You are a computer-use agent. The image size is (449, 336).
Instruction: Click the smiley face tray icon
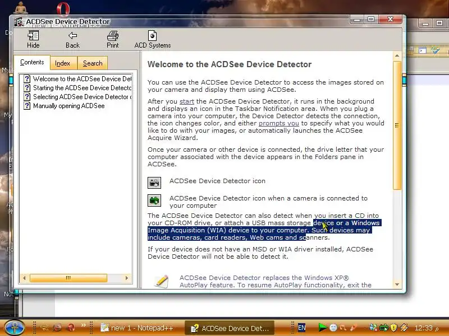point(333,328)
